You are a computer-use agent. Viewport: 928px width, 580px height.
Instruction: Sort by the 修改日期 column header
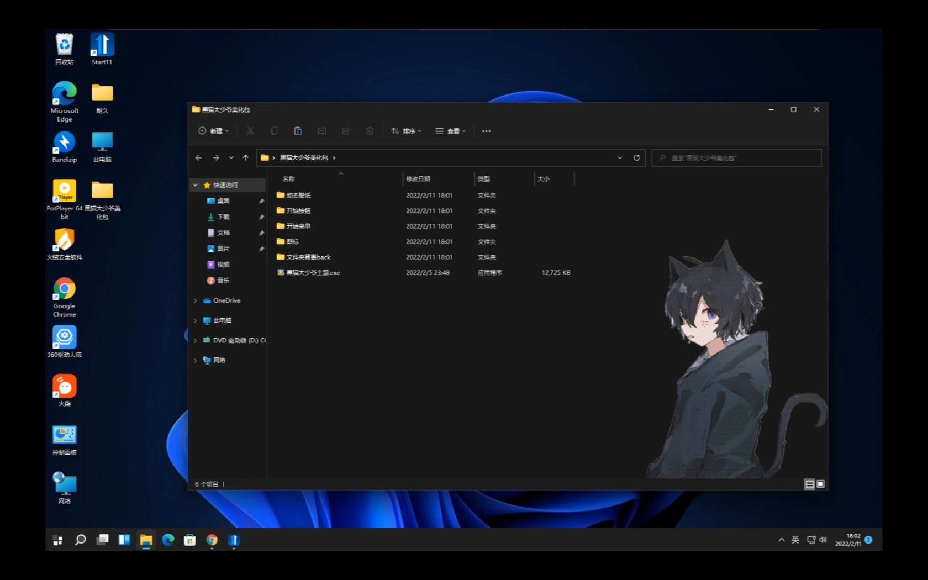(x=418, y=179)
